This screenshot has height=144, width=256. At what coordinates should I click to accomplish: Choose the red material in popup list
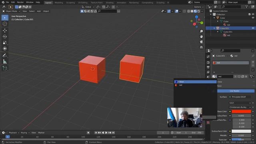[x=196, y=85]
